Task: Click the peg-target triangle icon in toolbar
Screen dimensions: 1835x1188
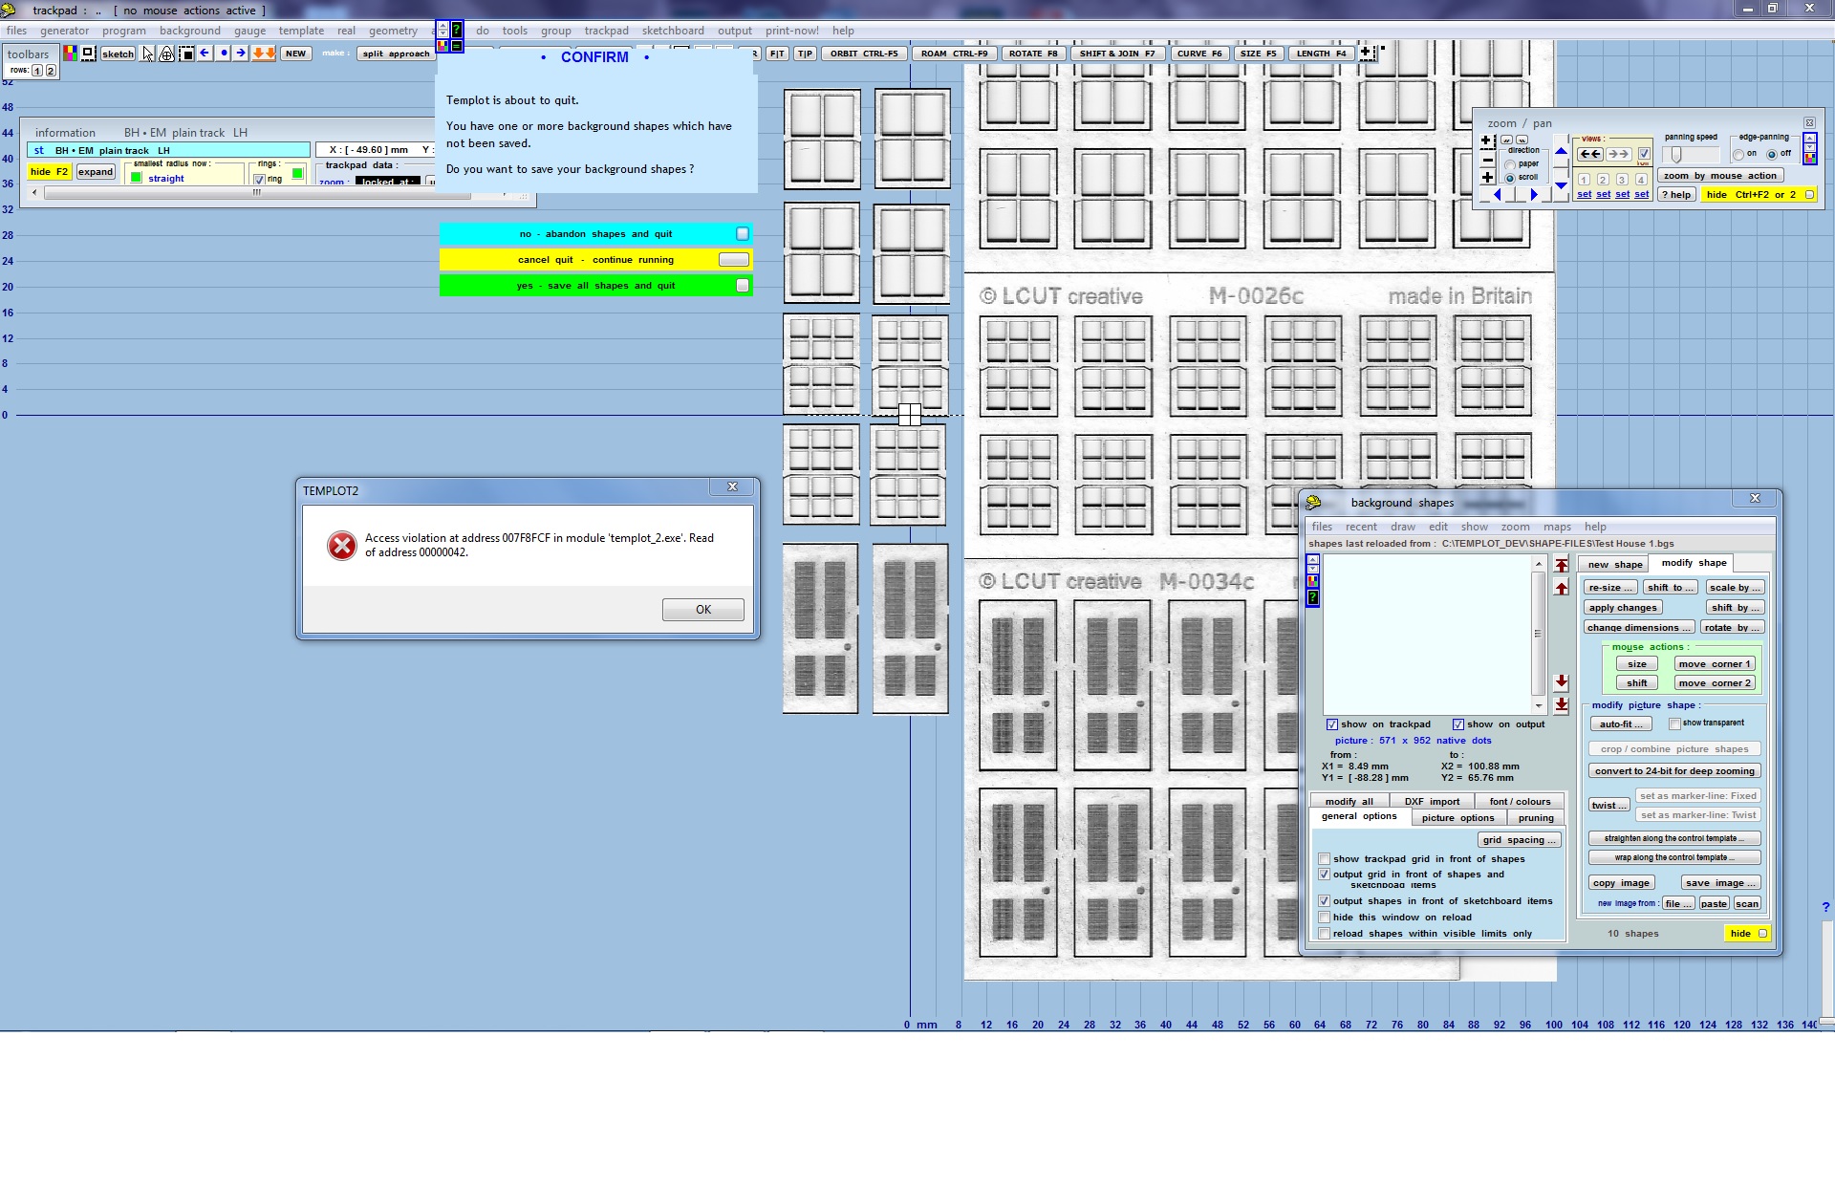Action: coord(166,54)
